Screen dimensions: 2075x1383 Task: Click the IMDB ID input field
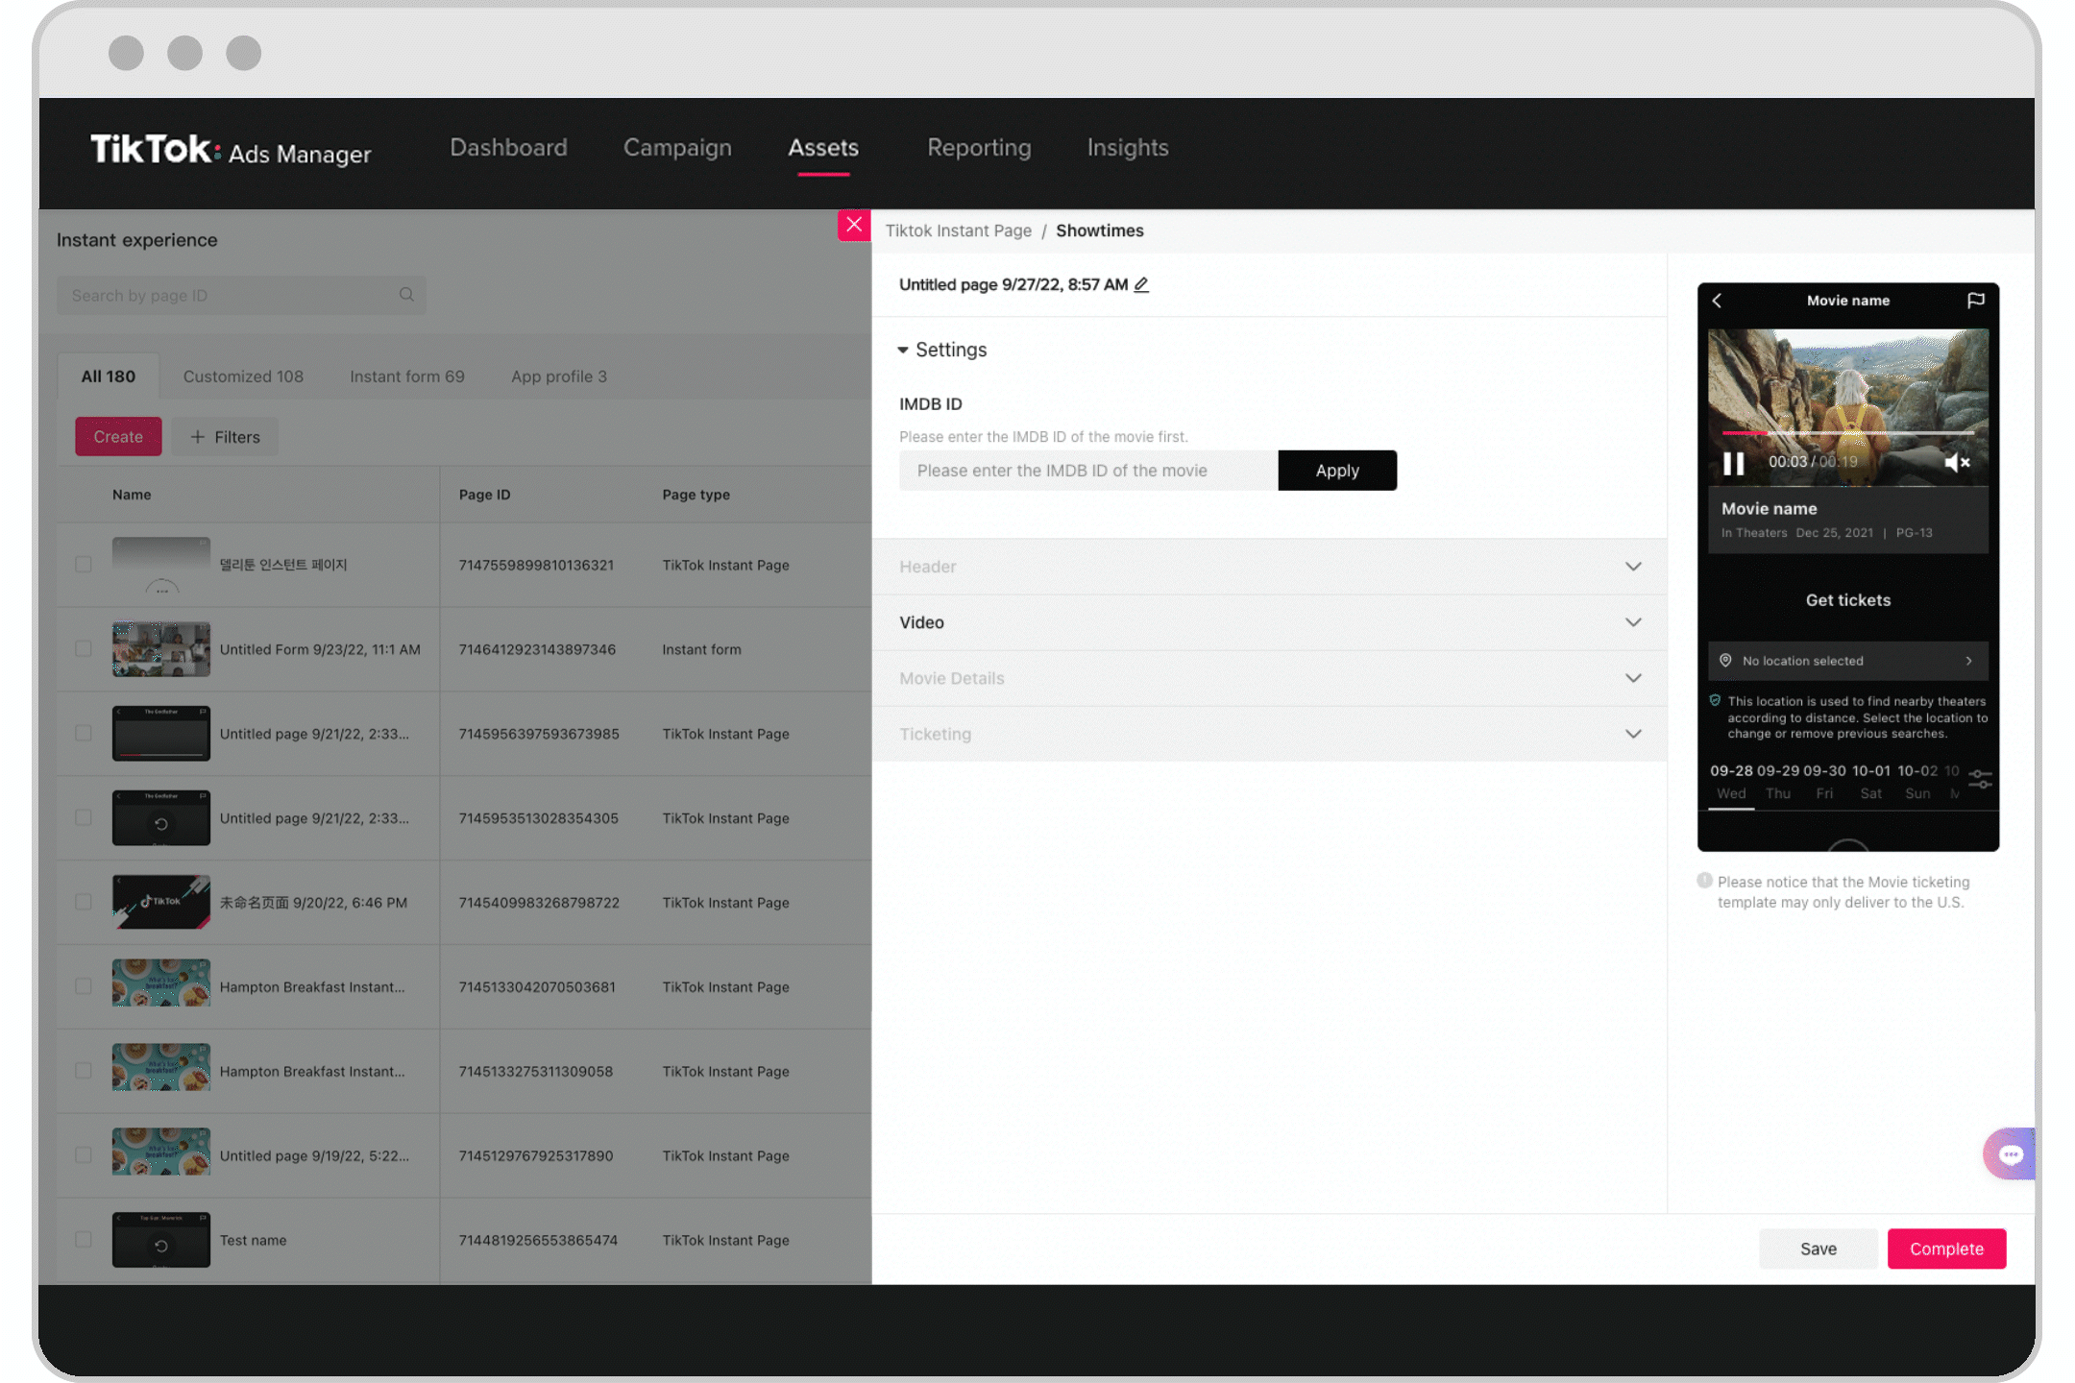[1086, 470]
